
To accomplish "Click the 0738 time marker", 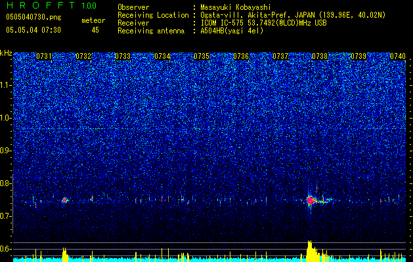I will [x=320, y=56].
